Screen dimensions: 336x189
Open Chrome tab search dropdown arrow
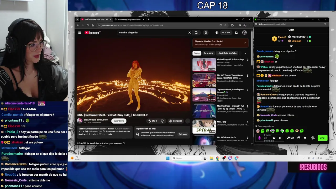(x=77, y=19)
